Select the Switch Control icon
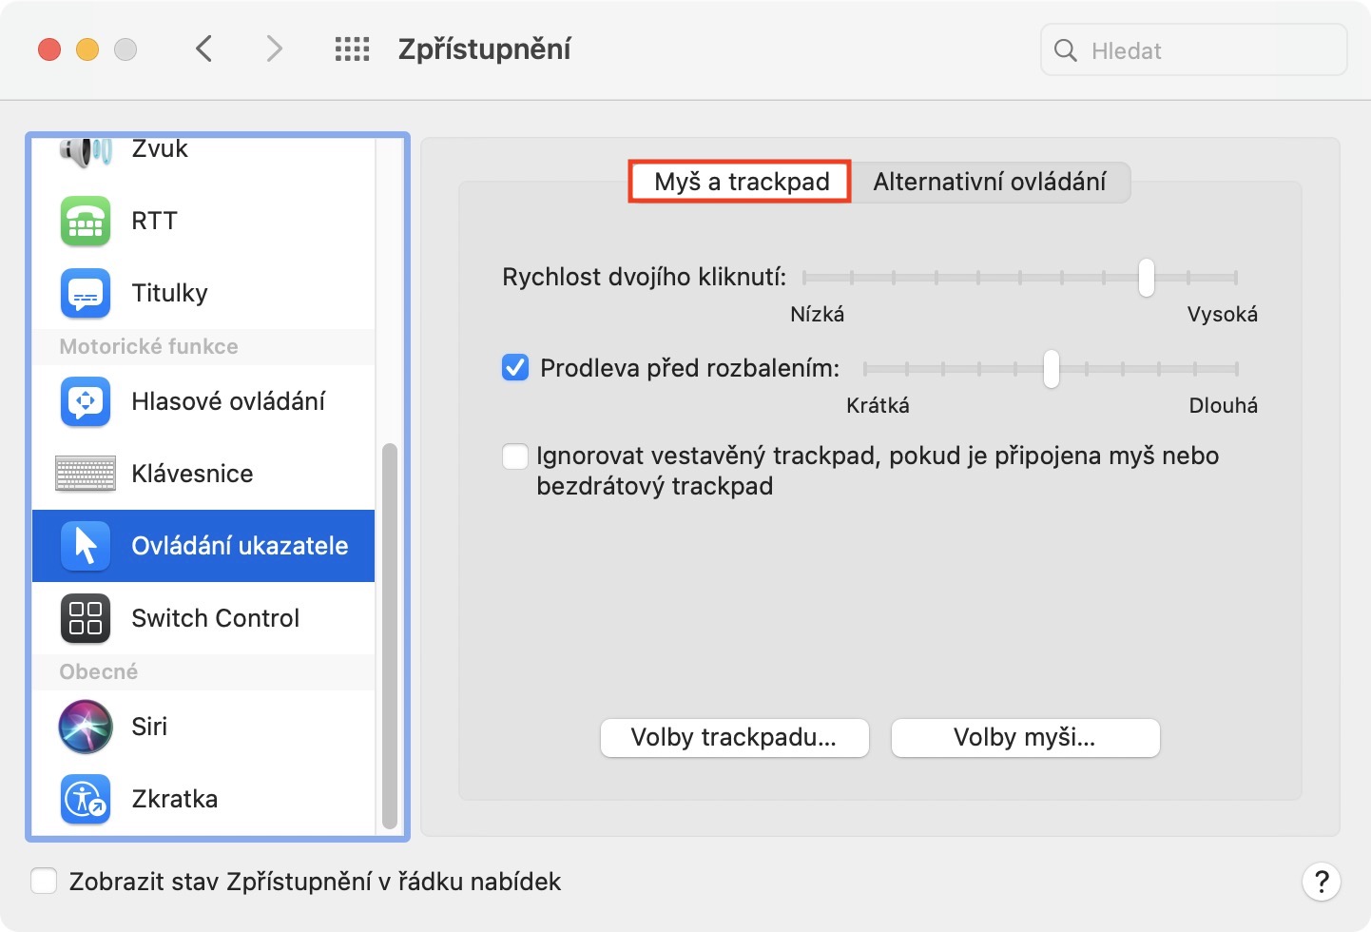 (86, 618)
